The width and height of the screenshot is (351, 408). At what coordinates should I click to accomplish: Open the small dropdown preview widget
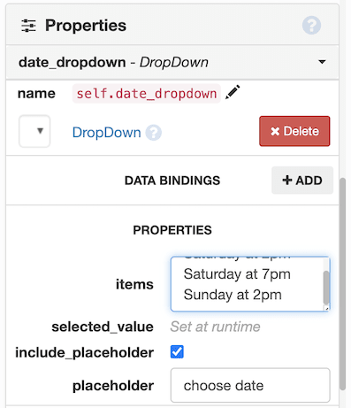click(x=34, y=131)
